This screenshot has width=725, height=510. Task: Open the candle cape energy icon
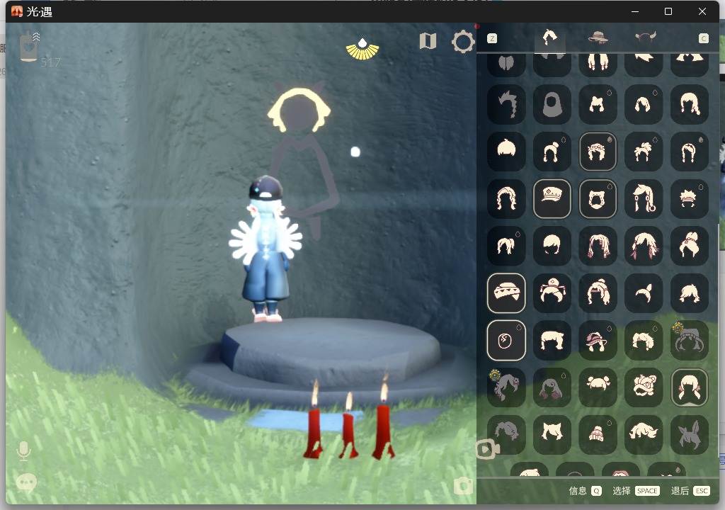pyautogui.click(x=29, y=47)
